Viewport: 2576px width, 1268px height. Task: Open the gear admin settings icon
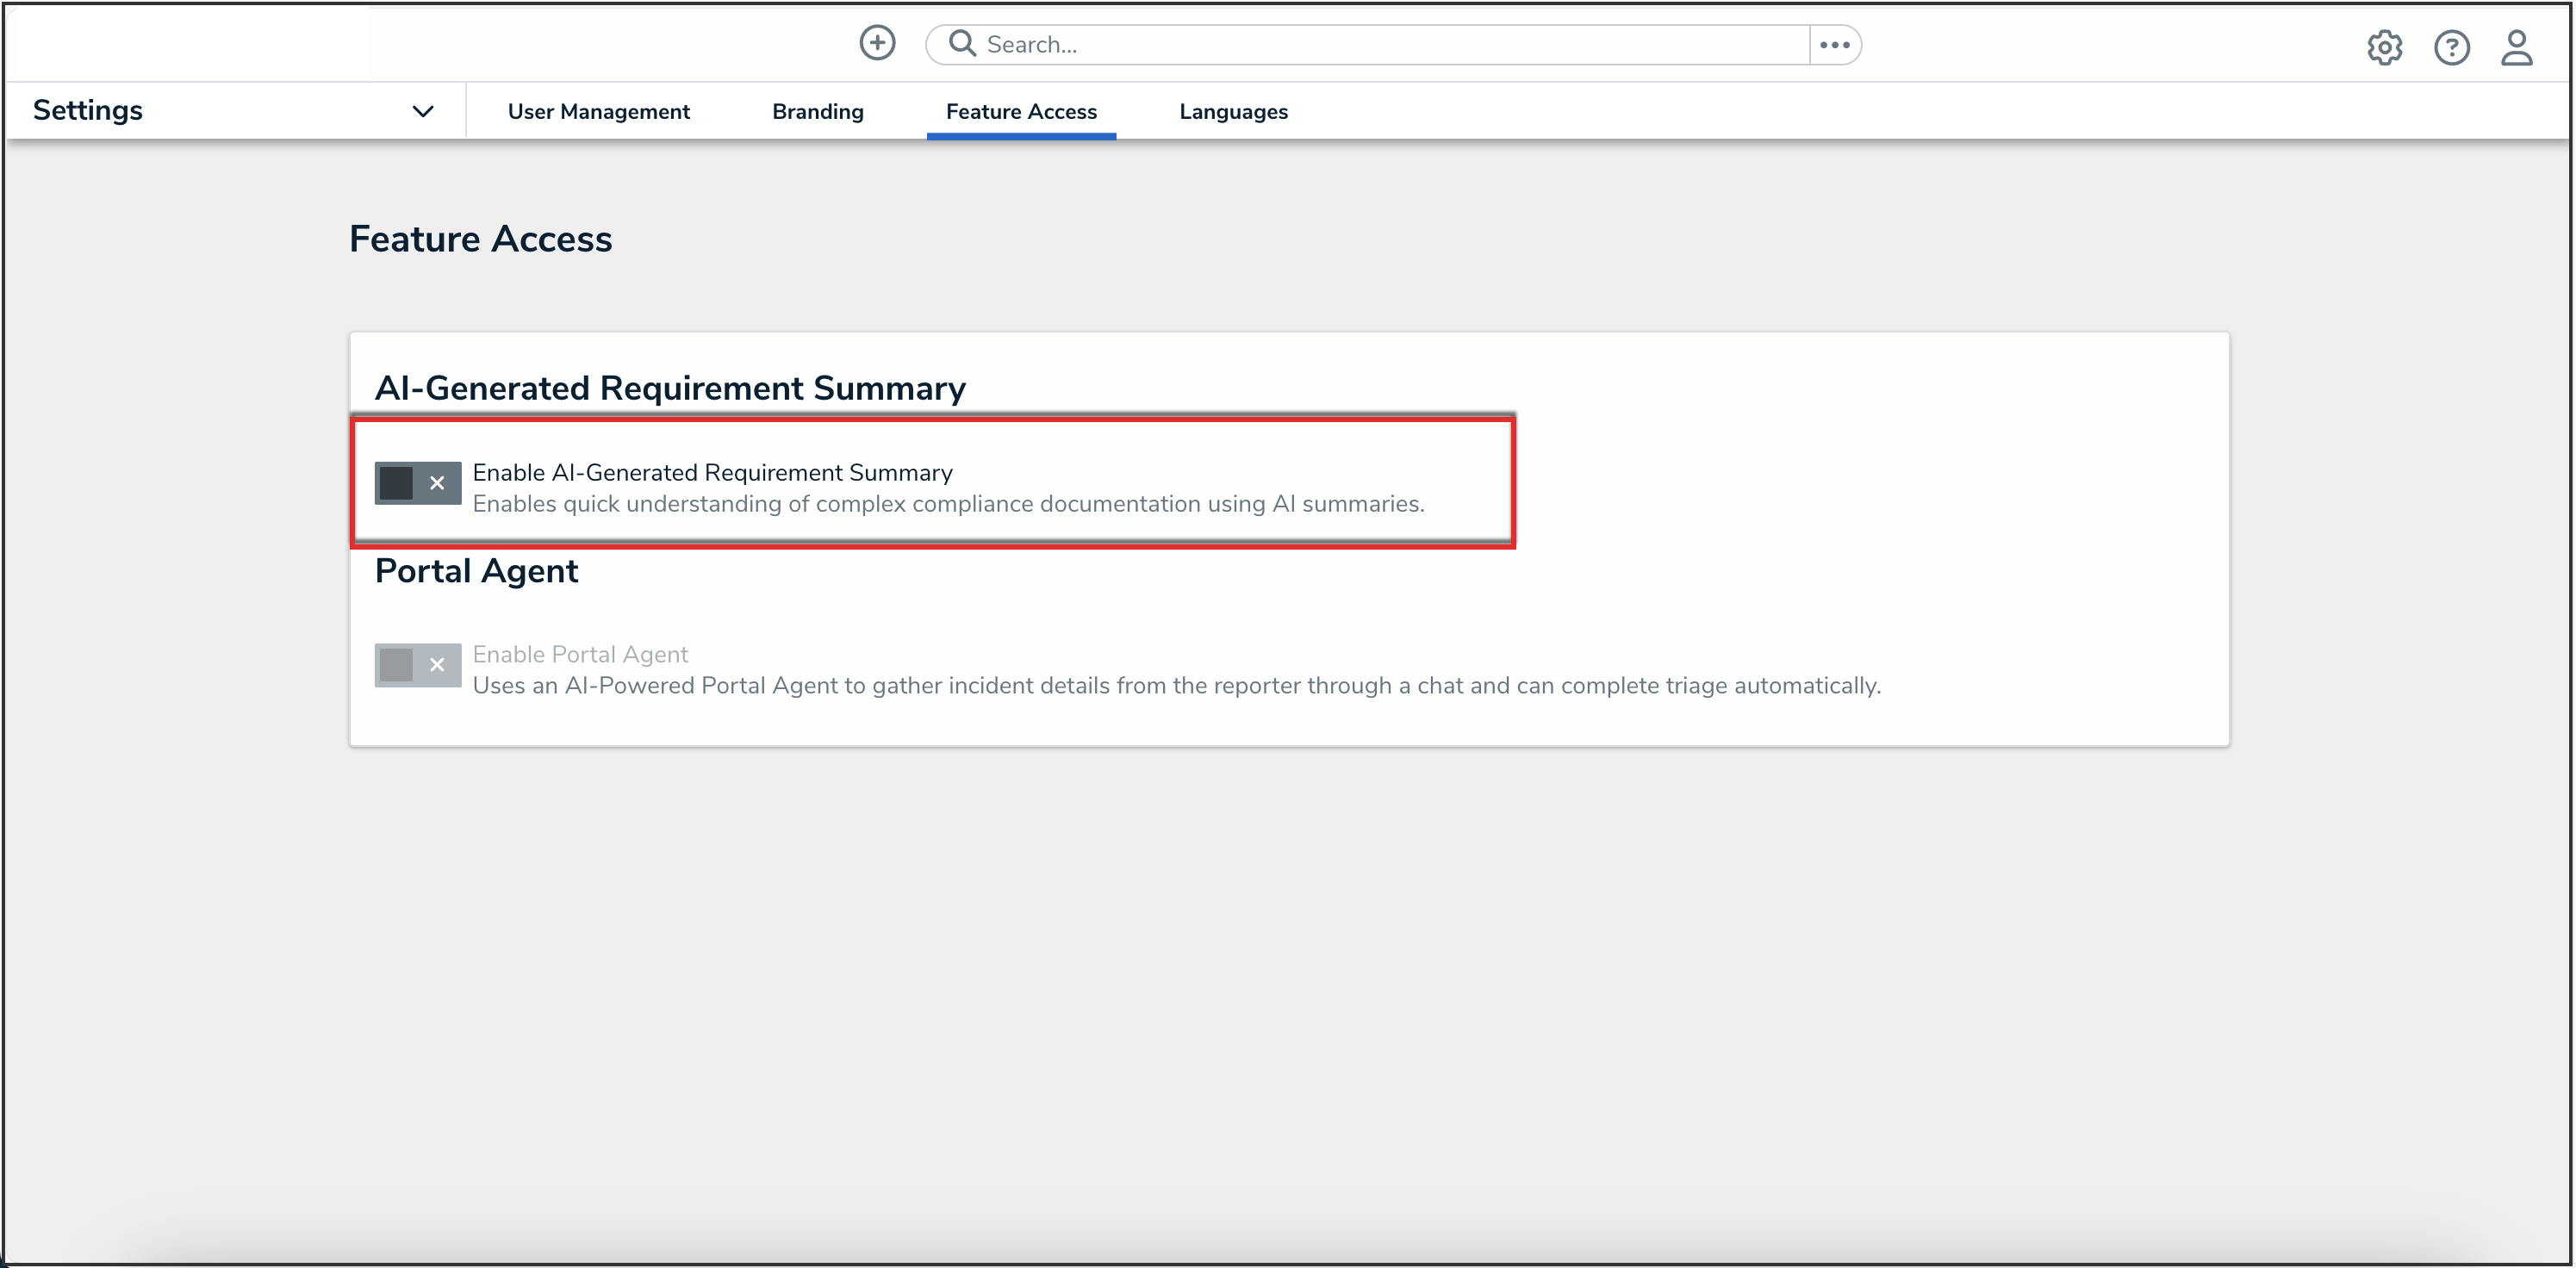[x=2384, y=47]
